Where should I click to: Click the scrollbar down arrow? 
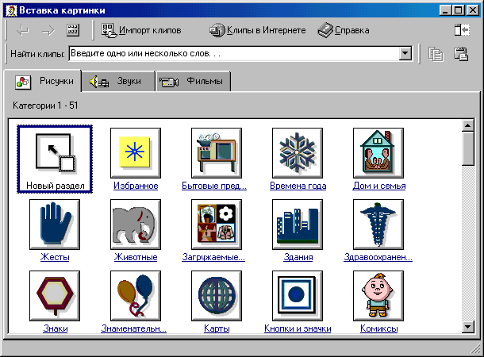[x=468, y=327]
